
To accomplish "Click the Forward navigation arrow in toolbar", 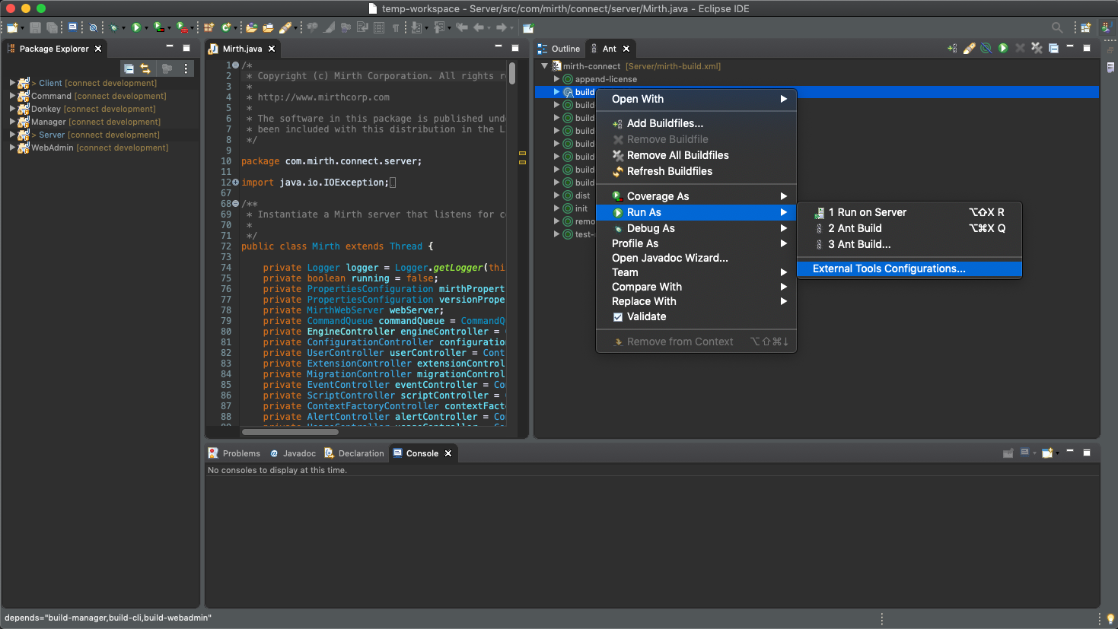I will tap(502, 27).
